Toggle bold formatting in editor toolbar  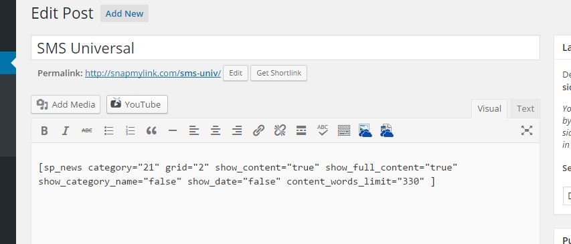point(44,130)
